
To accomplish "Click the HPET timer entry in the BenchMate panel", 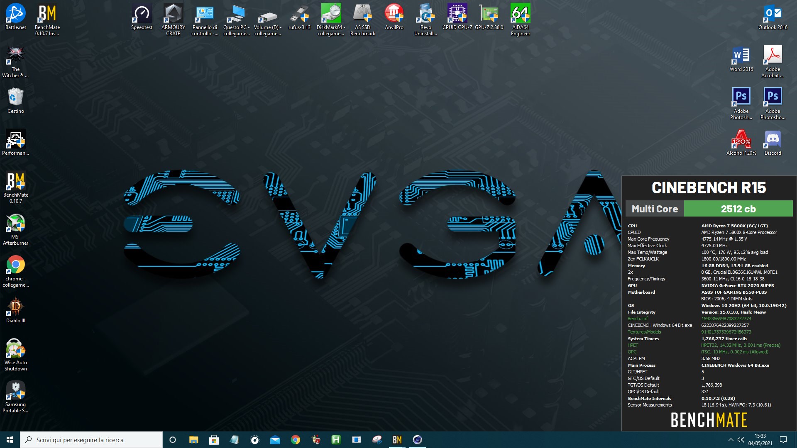I will [633, 345].
